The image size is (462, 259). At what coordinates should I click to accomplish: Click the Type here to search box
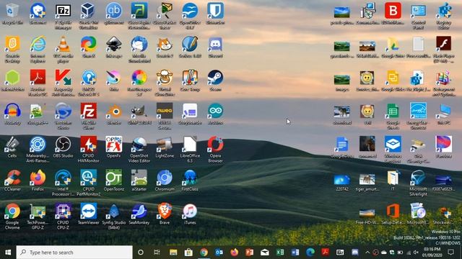(x=74, y=253)
